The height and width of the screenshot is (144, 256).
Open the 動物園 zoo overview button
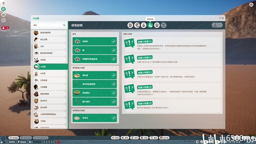(14, 138)
